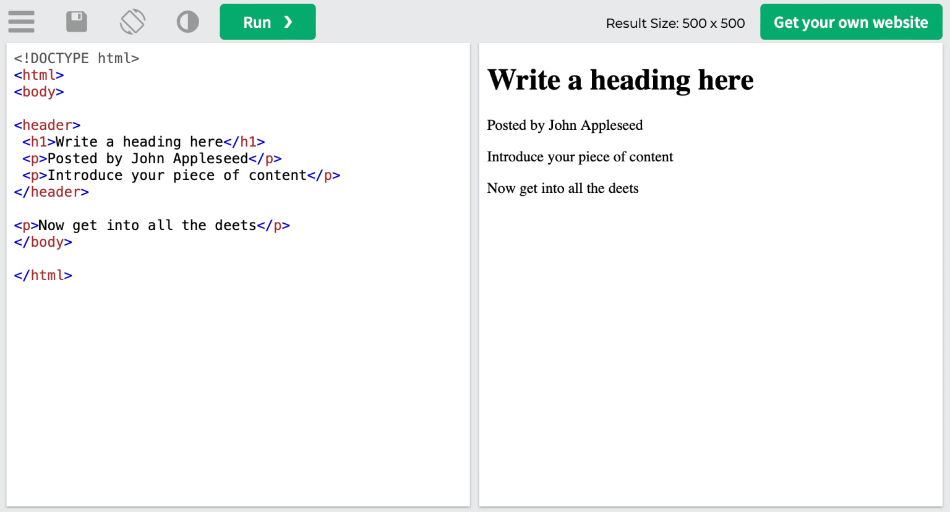Click 'Now get into all the deets' in preview
The width and height of the screenshot is (950, 512).
pos(562,188)
